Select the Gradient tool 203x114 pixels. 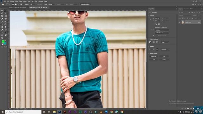coord(2,27)
